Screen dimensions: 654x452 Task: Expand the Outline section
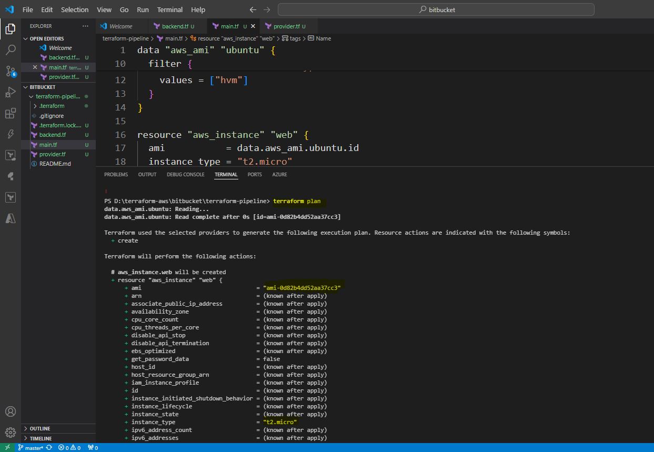[40, 428]
